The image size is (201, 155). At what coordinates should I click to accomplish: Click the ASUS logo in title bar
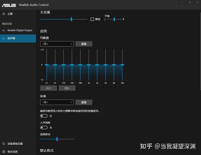9,5
